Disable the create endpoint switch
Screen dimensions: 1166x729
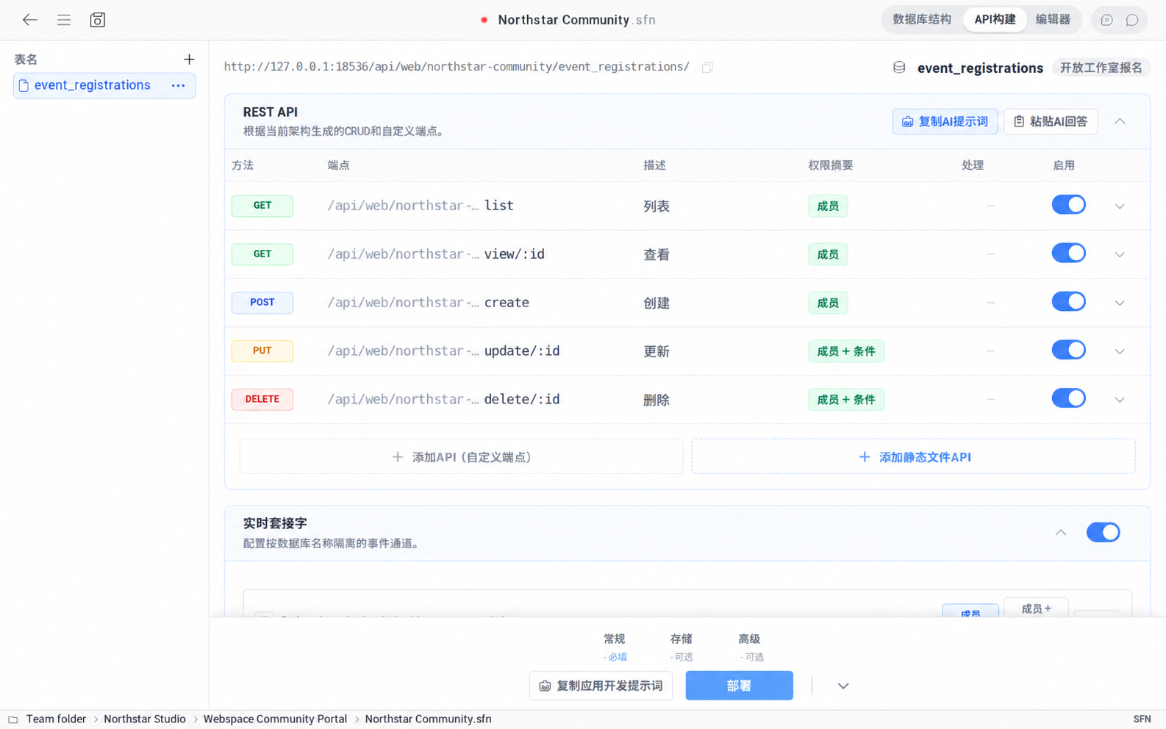1068,302
